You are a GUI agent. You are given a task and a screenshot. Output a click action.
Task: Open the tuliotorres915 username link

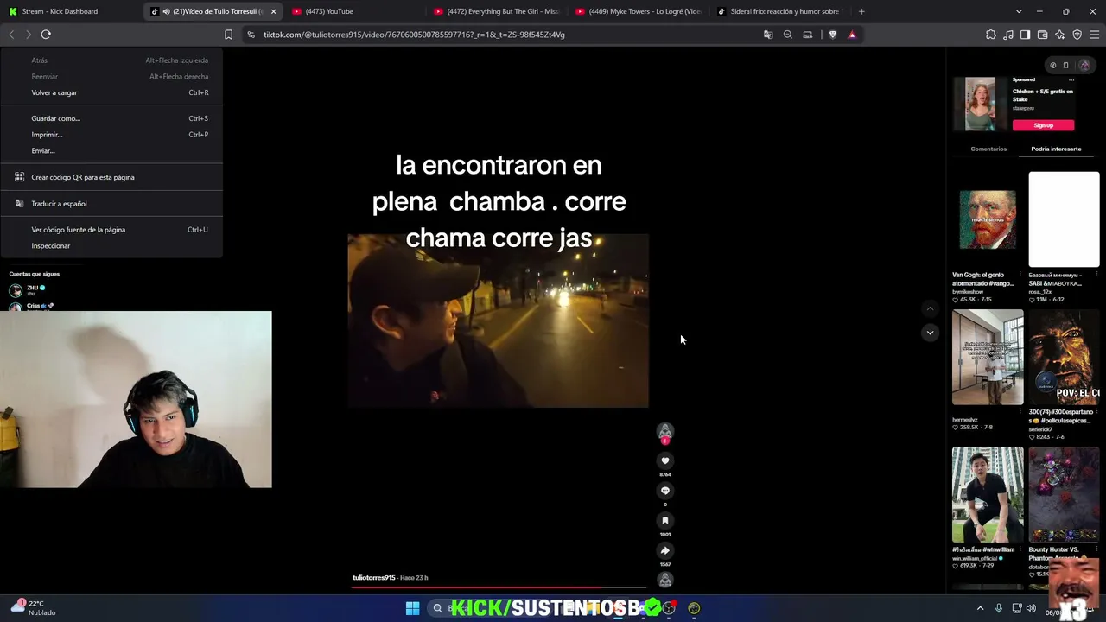point(373,577)
